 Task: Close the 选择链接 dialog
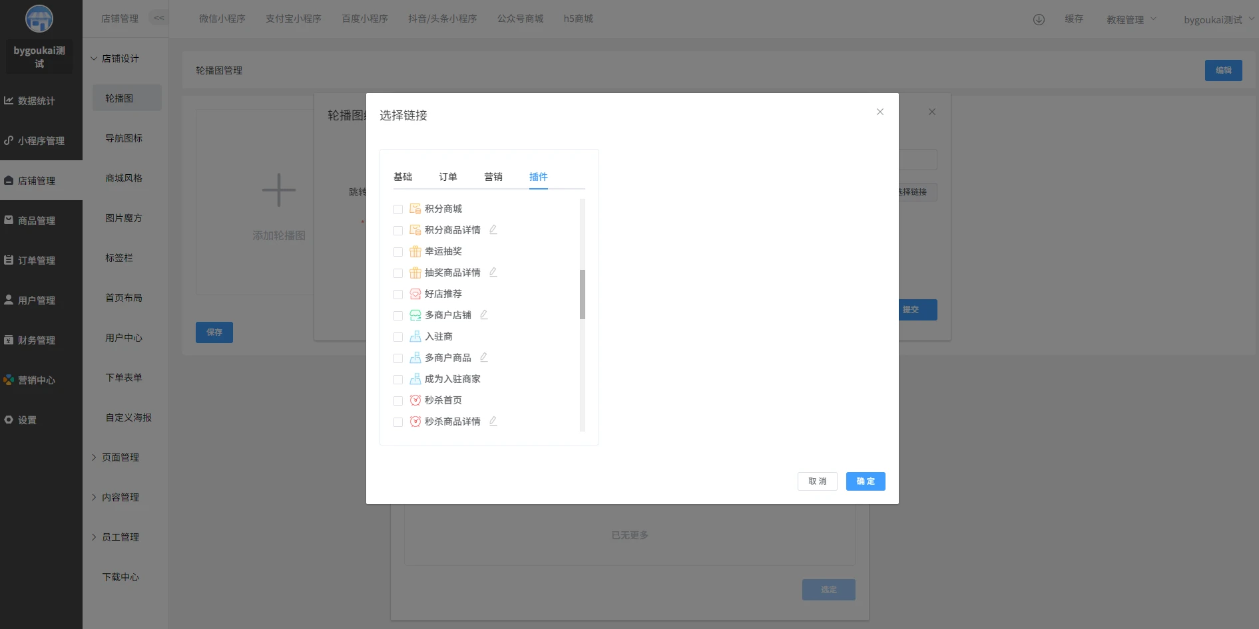click(880, 112)
